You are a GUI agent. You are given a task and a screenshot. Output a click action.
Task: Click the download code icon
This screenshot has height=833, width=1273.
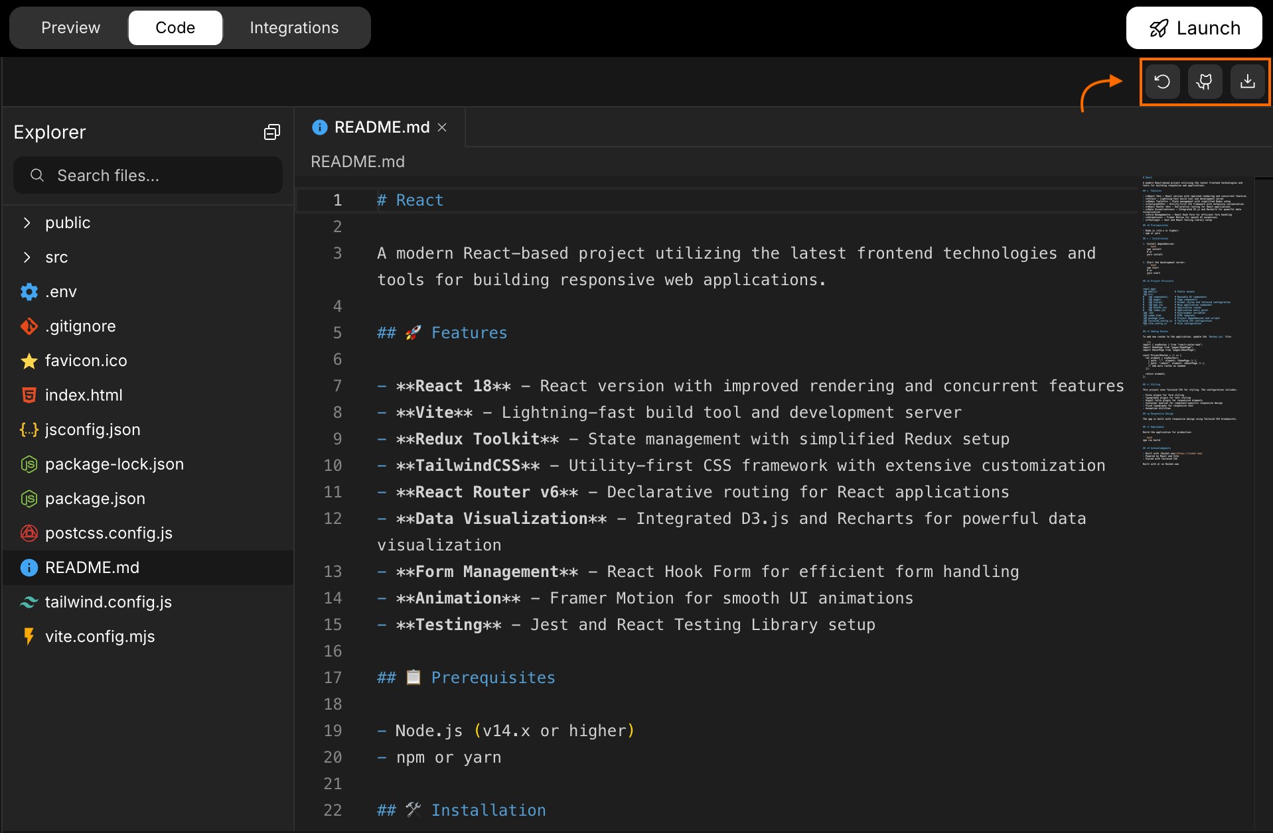[x=1247, y=81]
